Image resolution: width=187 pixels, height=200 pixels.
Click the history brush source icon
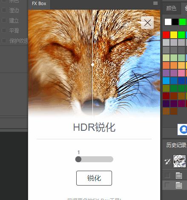point(167,161)
